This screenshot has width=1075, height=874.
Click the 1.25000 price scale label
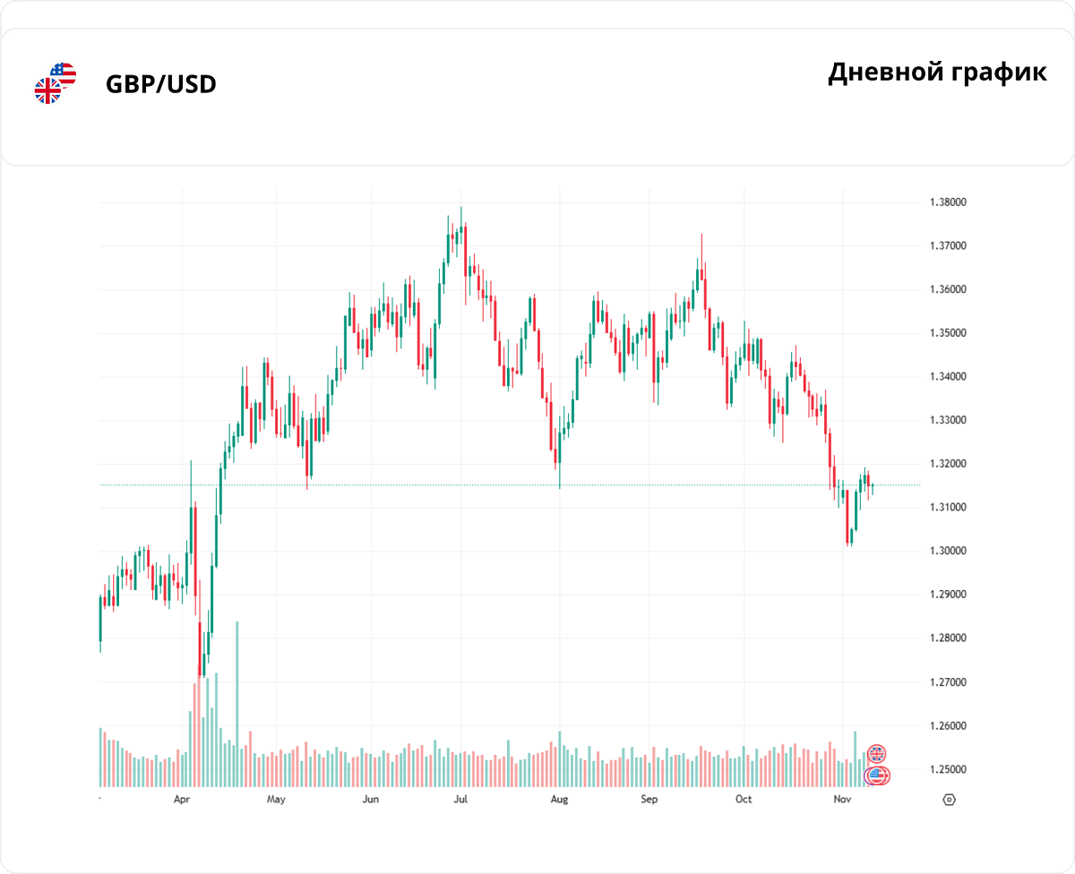coord(947,770)
